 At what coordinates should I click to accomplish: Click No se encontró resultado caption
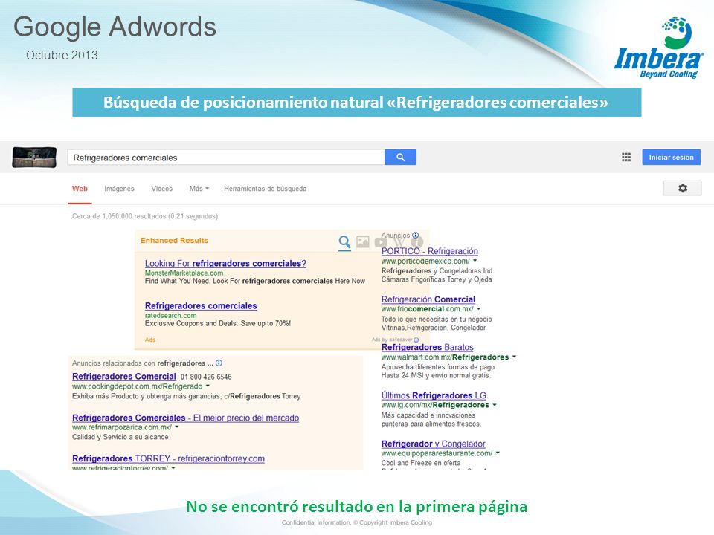pyautogui.click(x=356, y=506)
